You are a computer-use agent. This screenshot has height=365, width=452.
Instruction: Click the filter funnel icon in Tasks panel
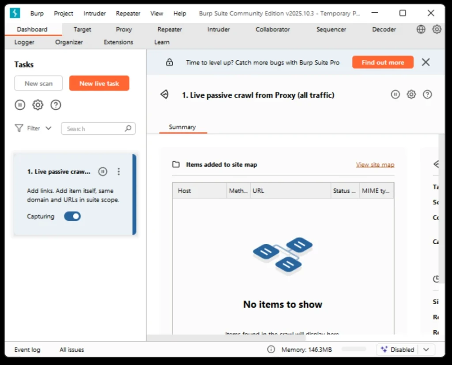(x=19, y=128)
